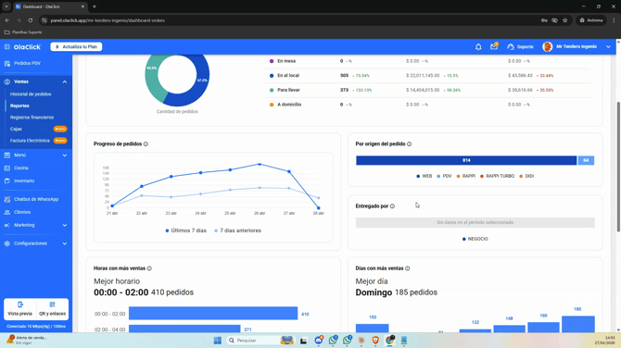This screenshot has height=348, width=621.
Task: Open Brave browser from the taskbar
Action: [375, 340]
